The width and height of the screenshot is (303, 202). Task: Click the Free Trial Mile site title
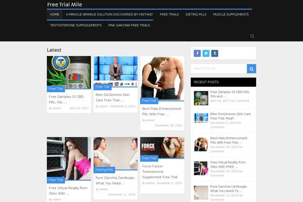point(65,5)
